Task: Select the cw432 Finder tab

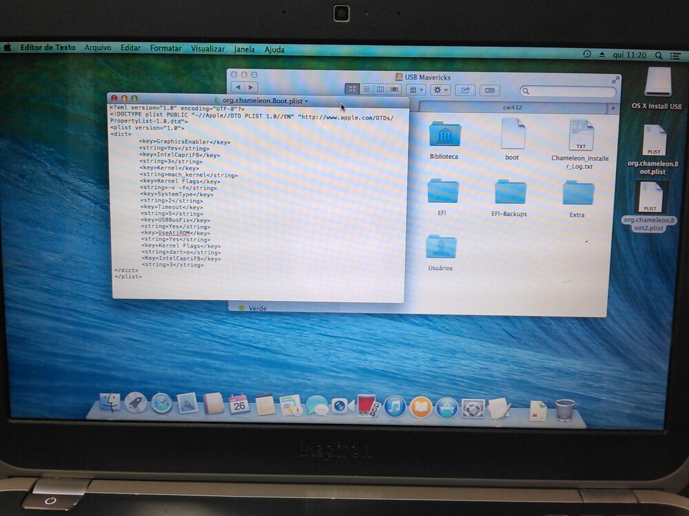Action: tap(512, 108)
